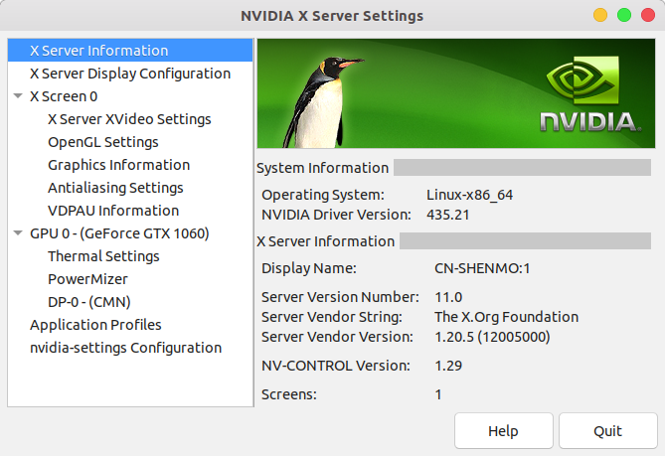Close window with the red button
Image resolution: width=665 pixels, height=456 pixels.
(648, 15)
